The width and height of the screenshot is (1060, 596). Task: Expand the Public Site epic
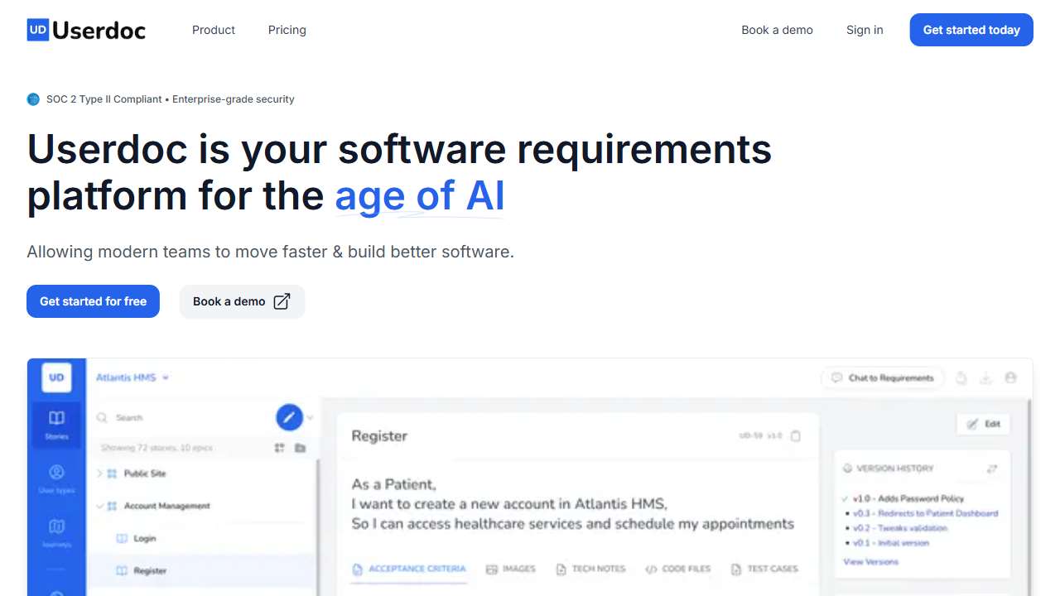pos(99,473)
